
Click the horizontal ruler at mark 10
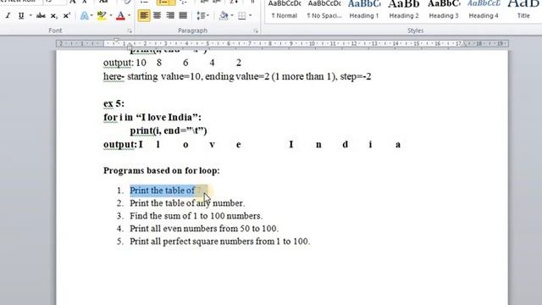tap(312, 43)
